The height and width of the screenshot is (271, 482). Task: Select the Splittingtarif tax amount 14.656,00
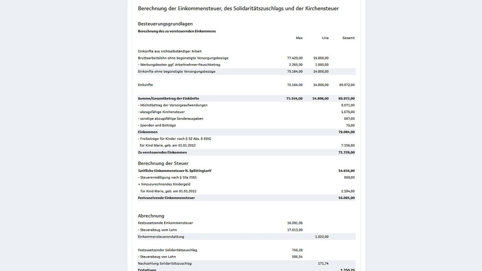point(347,171)
